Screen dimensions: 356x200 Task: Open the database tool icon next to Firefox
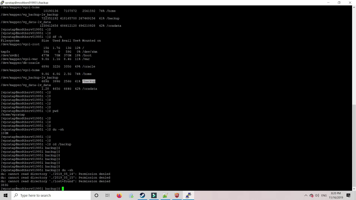(x=131, y=195)
